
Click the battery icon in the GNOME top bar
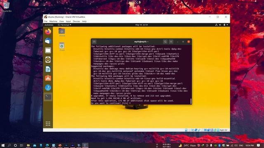(x=224, y=25)
